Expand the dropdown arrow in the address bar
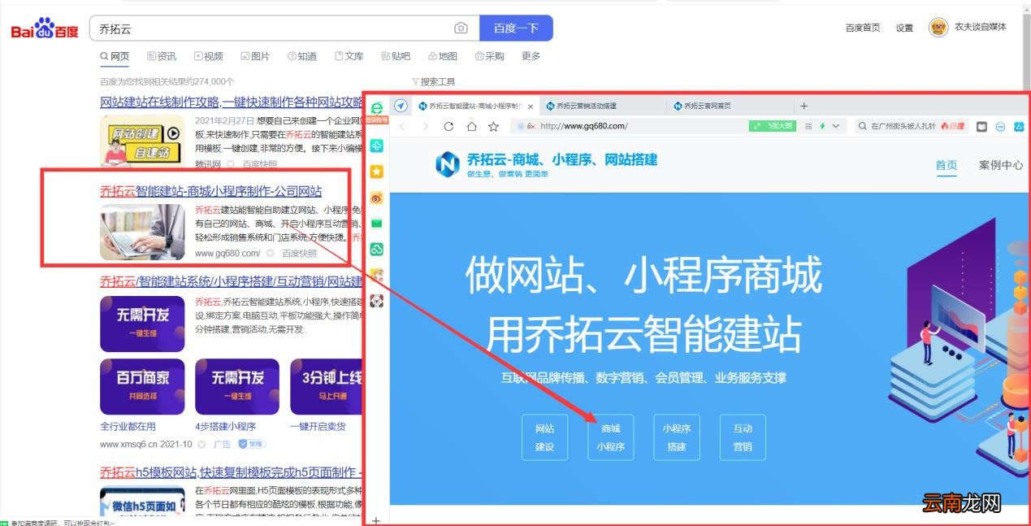This screenshot has width=1031, height=526. pos(837,126)
